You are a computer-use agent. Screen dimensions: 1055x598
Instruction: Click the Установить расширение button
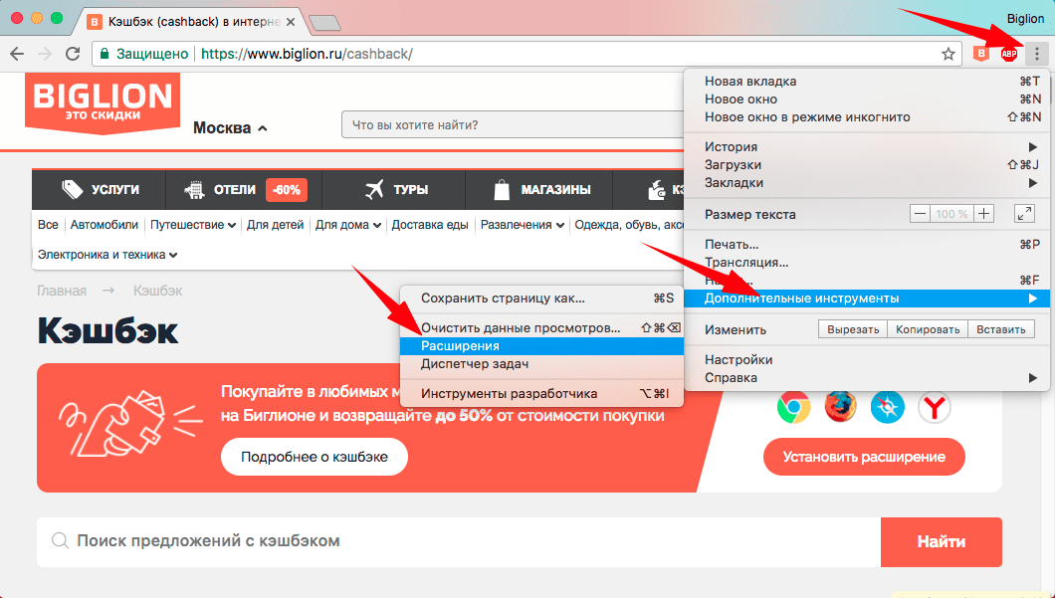click(864, 457)
